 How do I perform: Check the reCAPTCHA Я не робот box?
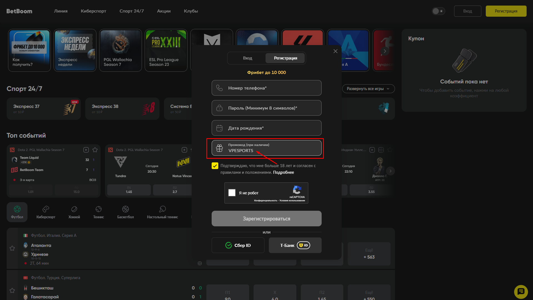click(x=232, y=193)
